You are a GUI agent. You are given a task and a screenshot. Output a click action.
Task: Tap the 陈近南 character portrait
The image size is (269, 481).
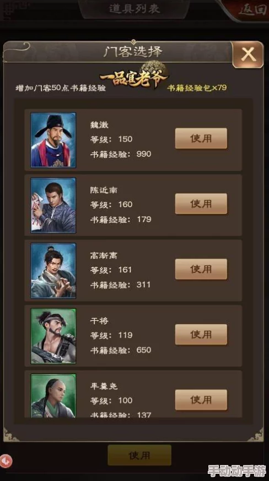tap(53, 205)
